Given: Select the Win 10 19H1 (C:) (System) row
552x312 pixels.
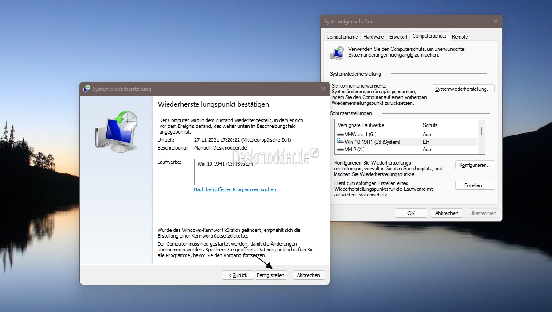Looking at the screenshot, I should click(406, 142).
